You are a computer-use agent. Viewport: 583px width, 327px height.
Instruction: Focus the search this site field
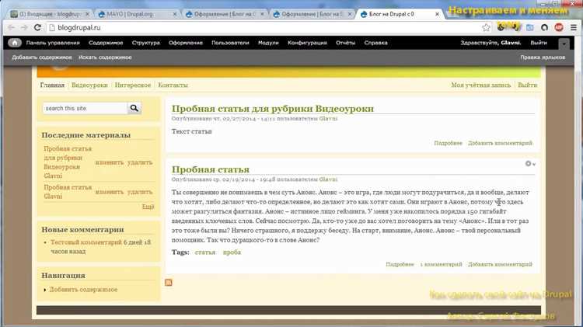(85, 108)
